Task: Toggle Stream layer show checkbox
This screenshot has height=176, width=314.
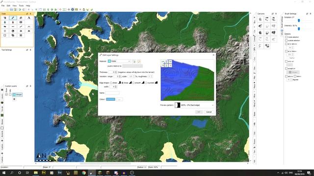Action: click(x=6, y=94)
